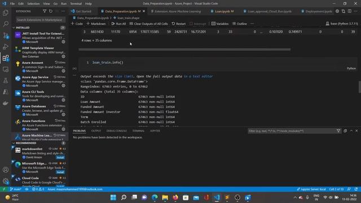Open the Explorer view in activity bar
361x203 pixels.
6,12
